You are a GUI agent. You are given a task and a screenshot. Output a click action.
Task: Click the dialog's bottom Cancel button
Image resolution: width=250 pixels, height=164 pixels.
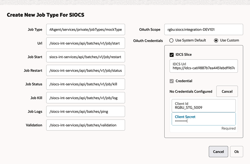(218, 151)
